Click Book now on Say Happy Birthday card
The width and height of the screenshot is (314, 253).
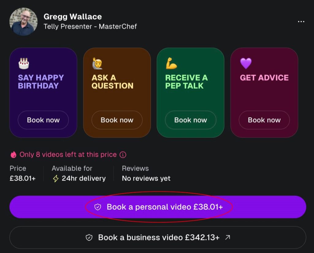[x=43, y=120]
